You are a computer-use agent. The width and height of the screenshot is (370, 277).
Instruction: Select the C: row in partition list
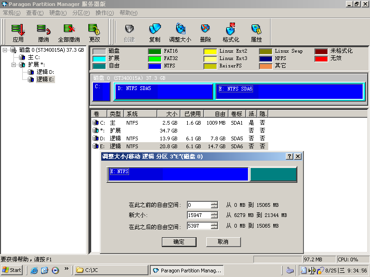179,123
